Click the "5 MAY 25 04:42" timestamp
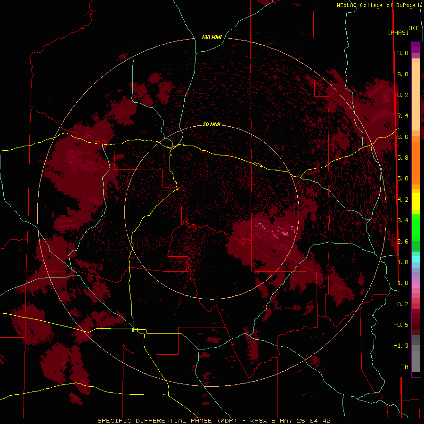Viewport: 424px width, 424px height. (x=301, y=421)
